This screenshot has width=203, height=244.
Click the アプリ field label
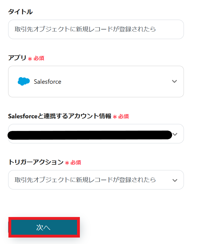17,58
